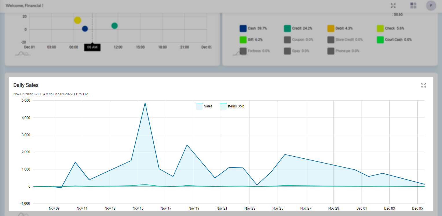Click the Nov 15 x-axis label
442x216 pixels.
tap(138, 208)
